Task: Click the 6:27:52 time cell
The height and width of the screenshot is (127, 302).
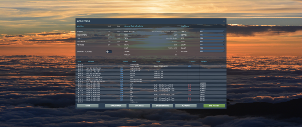Action: 81,89
